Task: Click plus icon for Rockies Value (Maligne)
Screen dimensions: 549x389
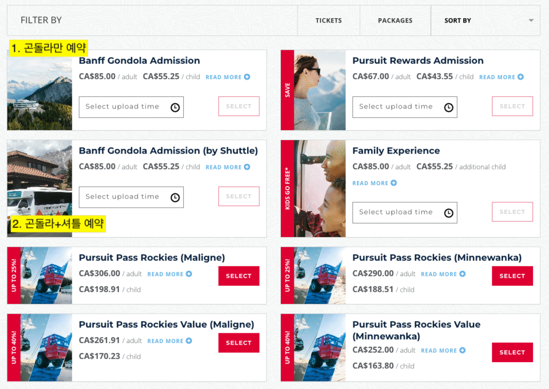Action: (x=189, y=340)
